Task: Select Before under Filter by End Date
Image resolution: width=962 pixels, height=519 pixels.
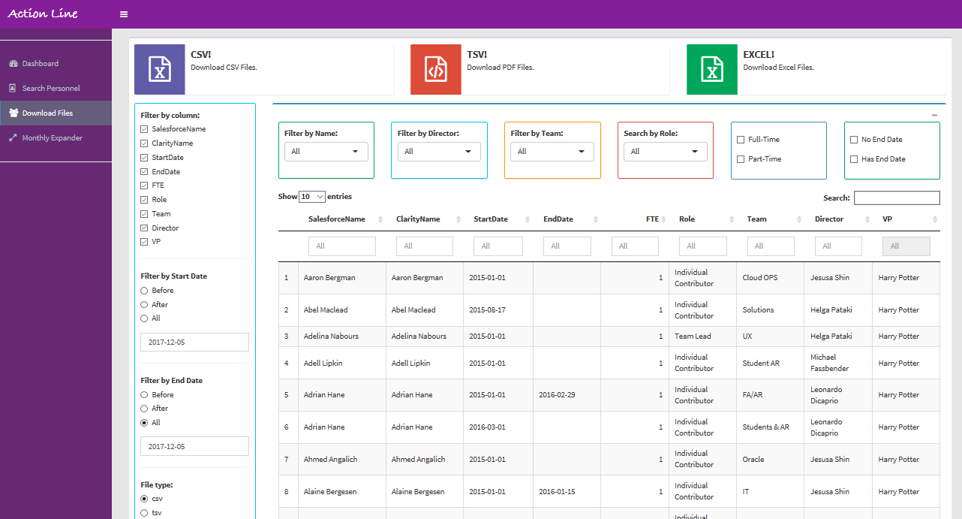Action: click(x=144, y=395)
